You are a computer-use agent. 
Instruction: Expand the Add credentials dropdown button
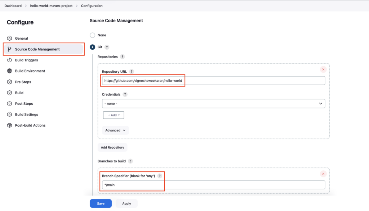(114, 115)
